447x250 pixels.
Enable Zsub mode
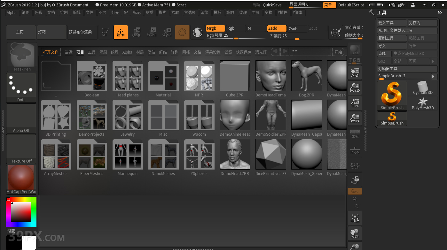point(297,29)
